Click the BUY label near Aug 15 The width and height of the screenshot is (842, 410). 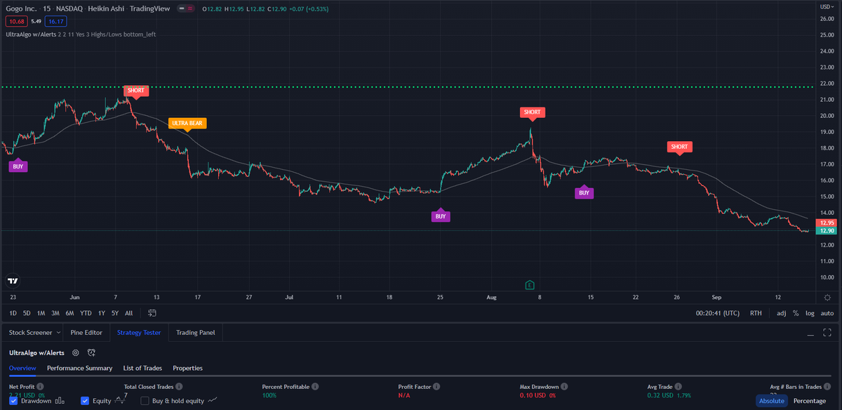584,192
